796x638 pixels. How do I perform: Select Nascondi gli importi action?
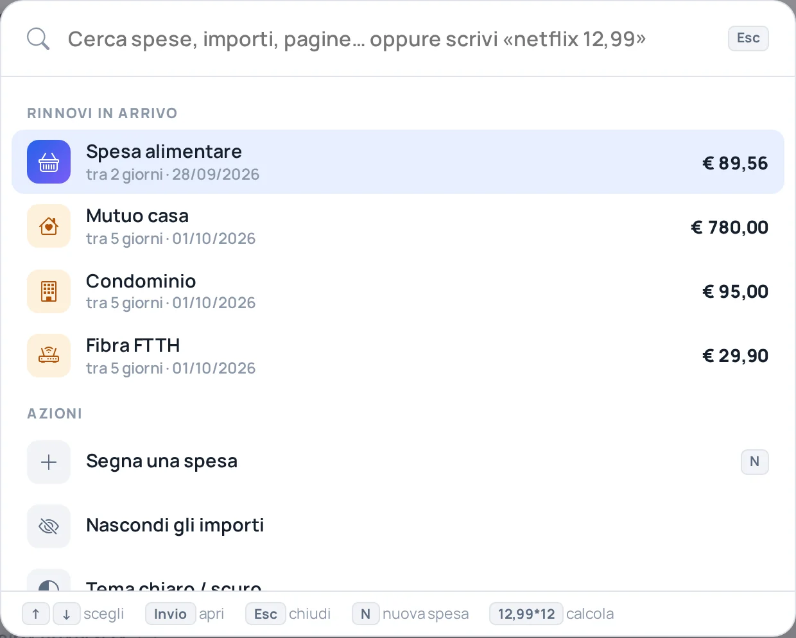[x=398, y=526]
